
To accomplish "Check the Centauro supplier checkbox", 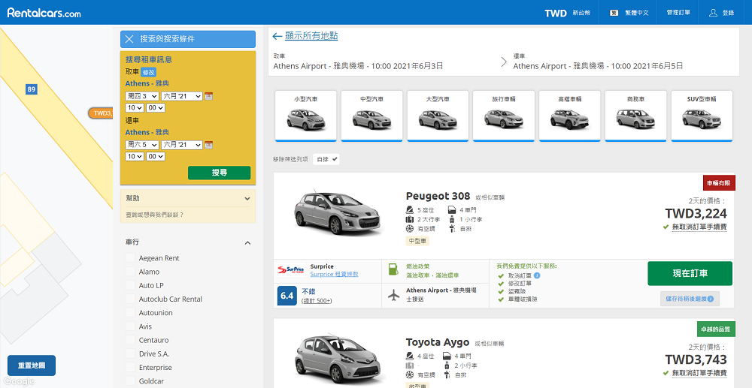I will [130, 340].
